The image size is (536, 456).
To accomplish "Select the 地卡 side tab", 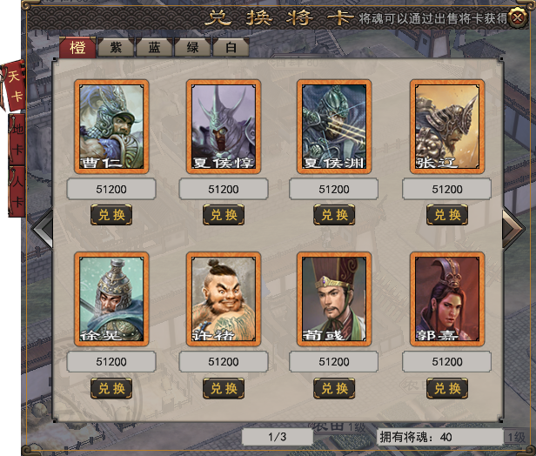I will coord(17,139).
